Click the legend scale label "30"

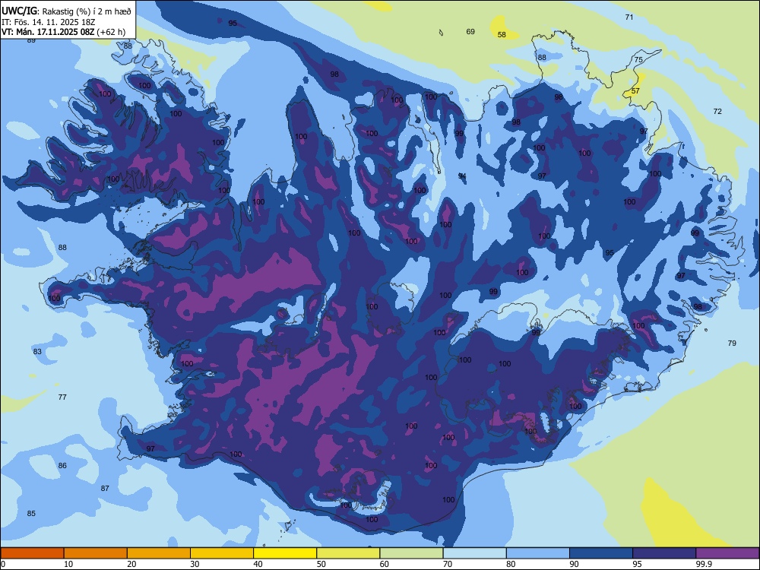tap(195, 564)
